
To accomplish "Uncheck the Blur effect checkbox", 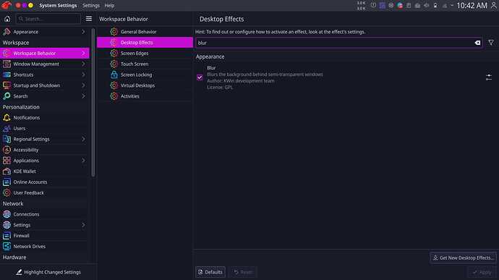I will coord(200,77).
